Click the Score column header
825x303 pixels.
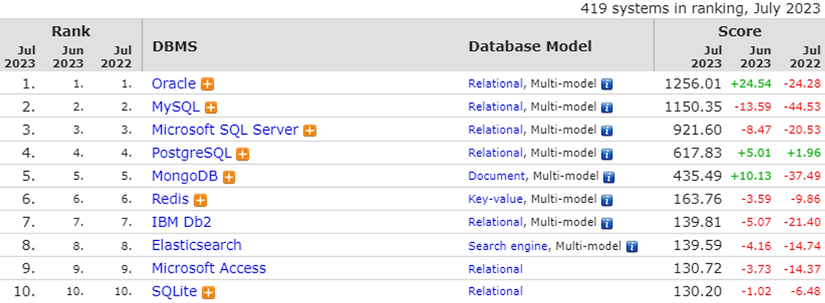click(740, 32)
